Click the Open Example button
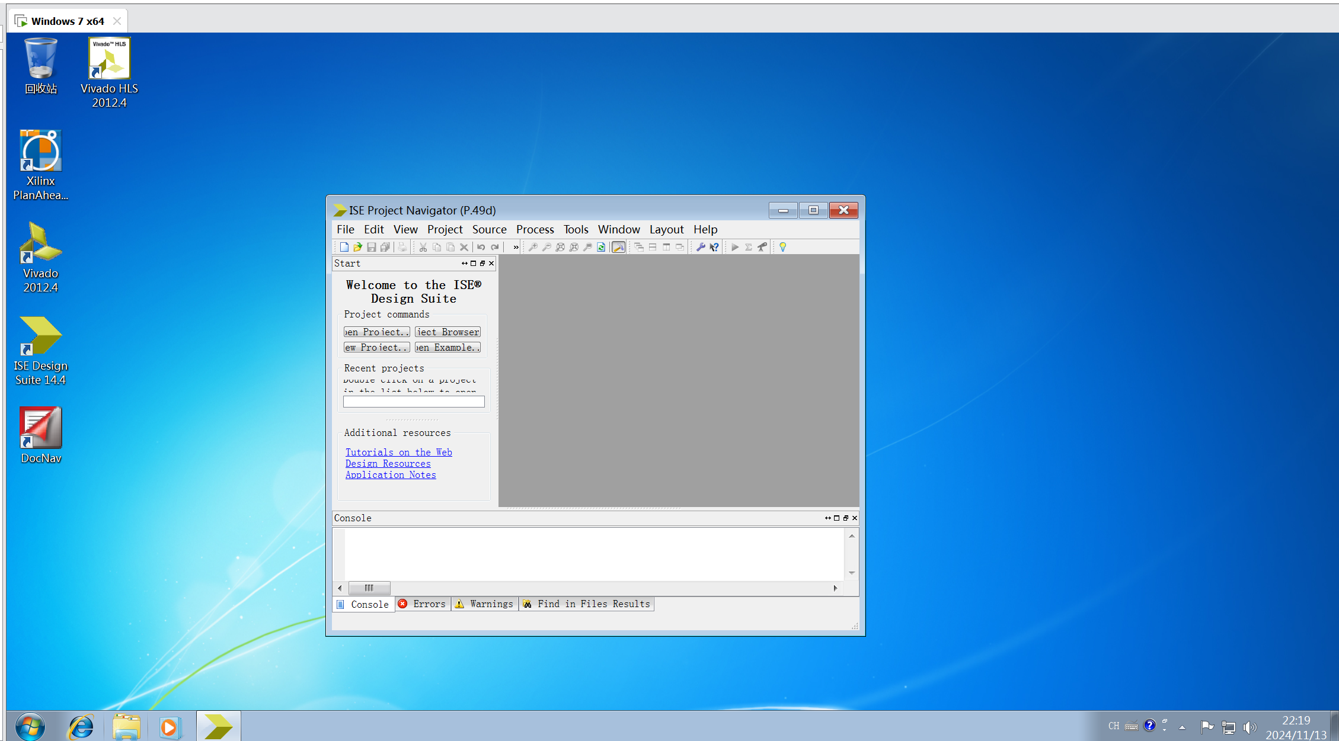The width and height of the screenshot is (1339, 741). point(448,348)
